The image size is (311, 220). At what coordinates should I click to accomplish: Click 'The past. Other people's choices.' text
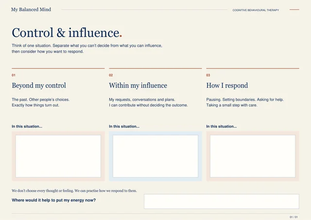pos(41,100)
